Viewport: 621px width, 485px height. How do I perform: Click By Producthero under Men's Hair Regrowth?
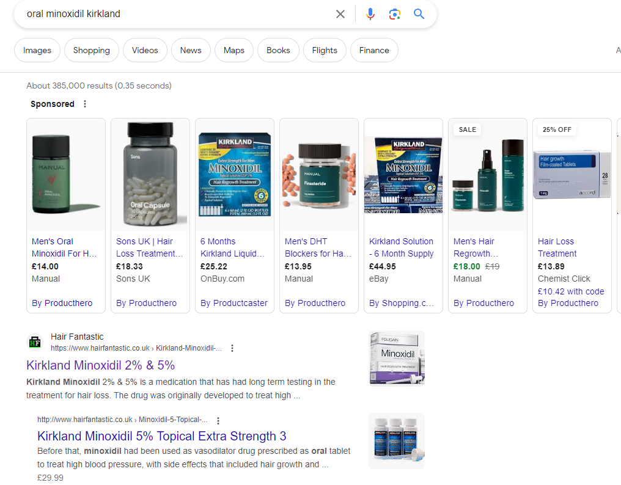point(483,303)
